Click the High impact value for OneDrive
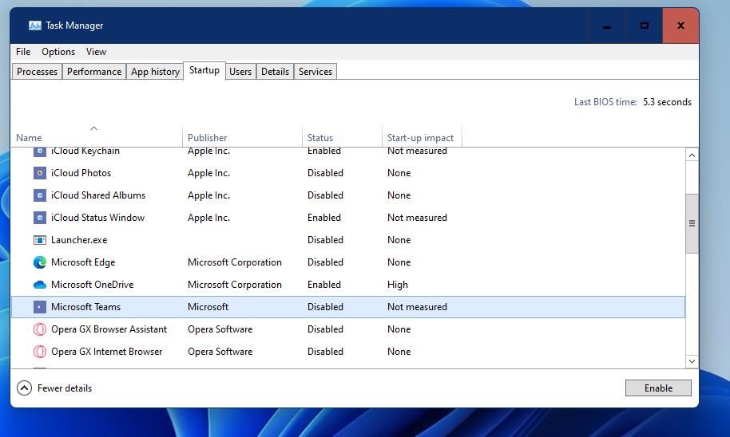This screenshot has height=437, width=730. [398, 285]
